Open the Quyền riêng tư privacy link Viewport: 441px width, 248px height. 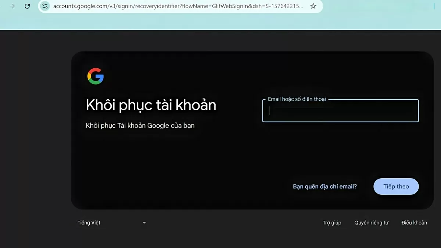point(371,223)
